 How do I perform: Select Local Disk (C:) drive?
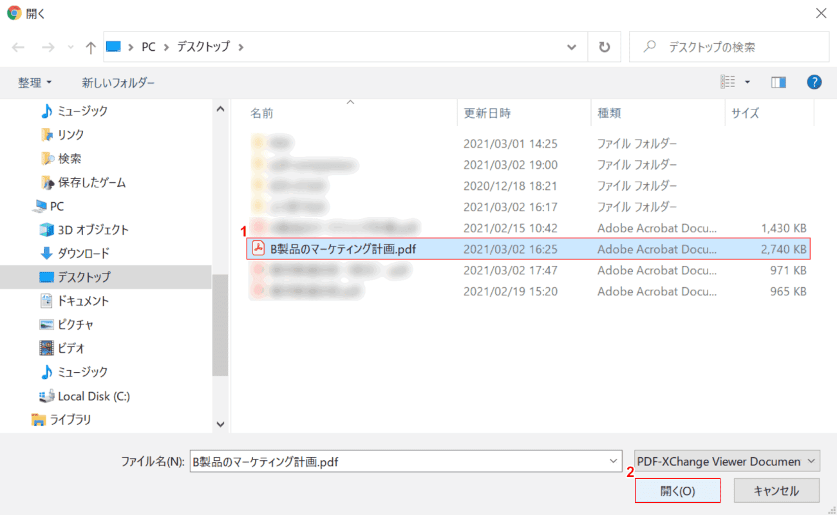point(85,396)
